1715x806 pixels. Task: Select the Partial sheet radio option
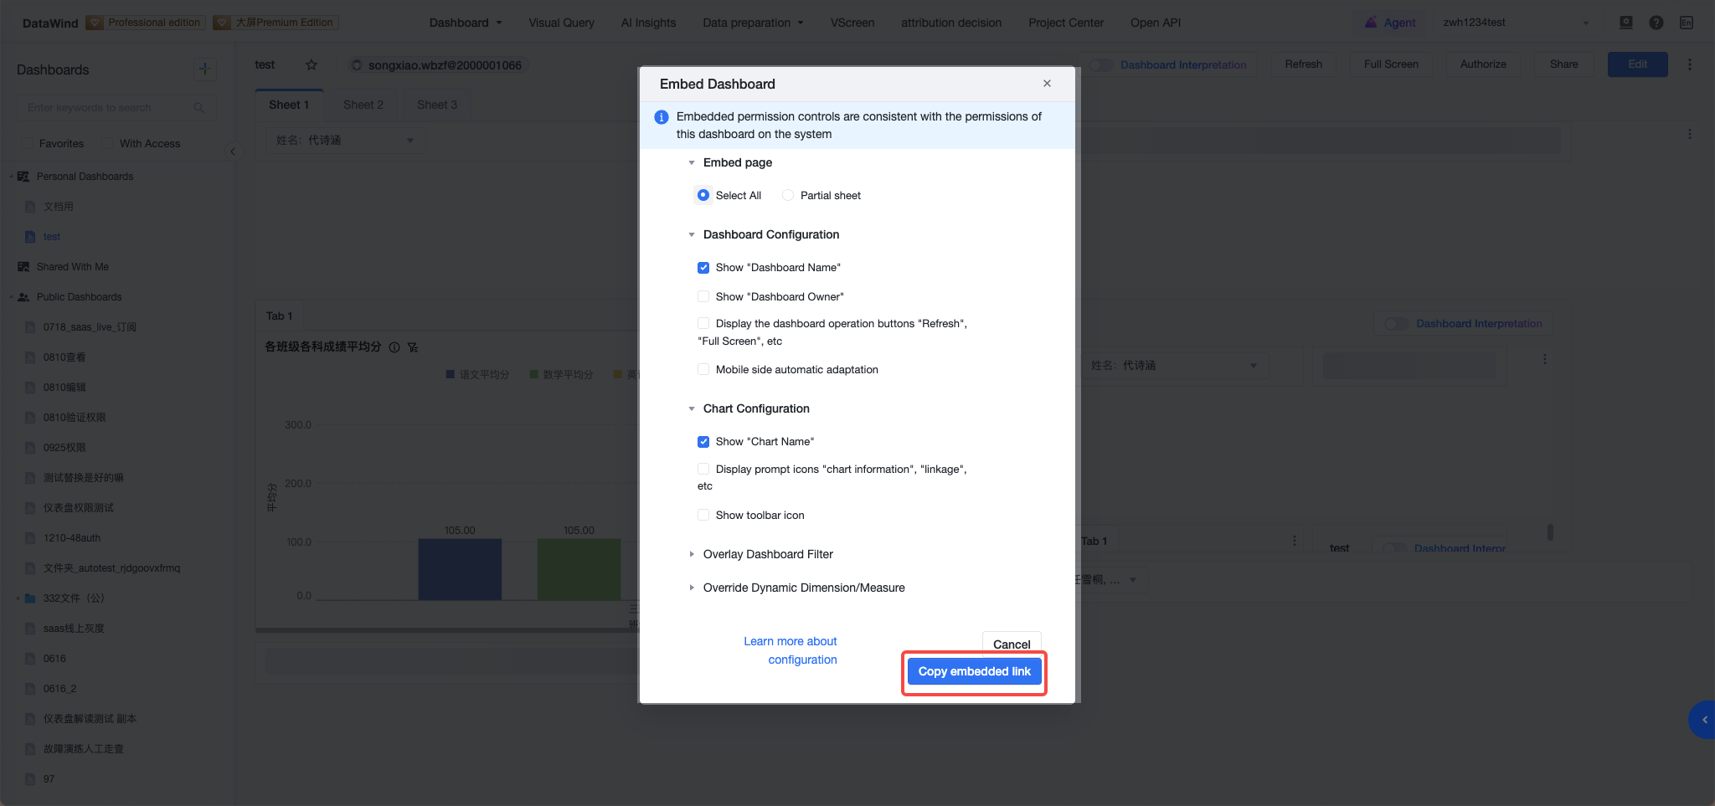pos(788,195)
